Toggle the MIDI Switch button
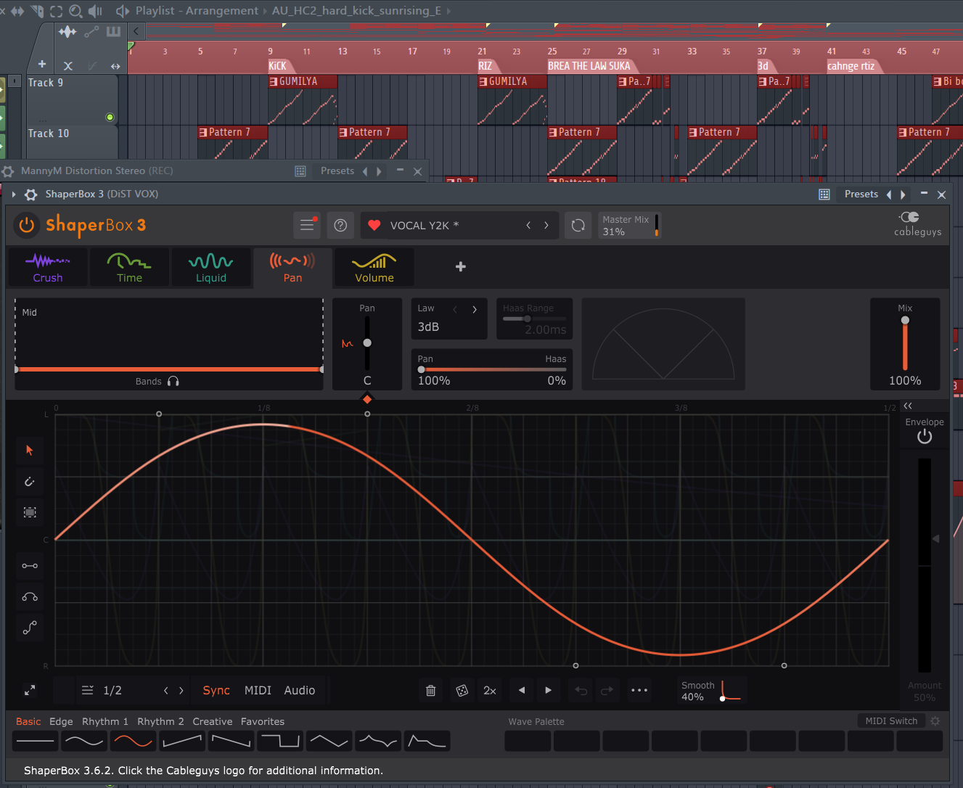The image size is (963, 788). 891,721
